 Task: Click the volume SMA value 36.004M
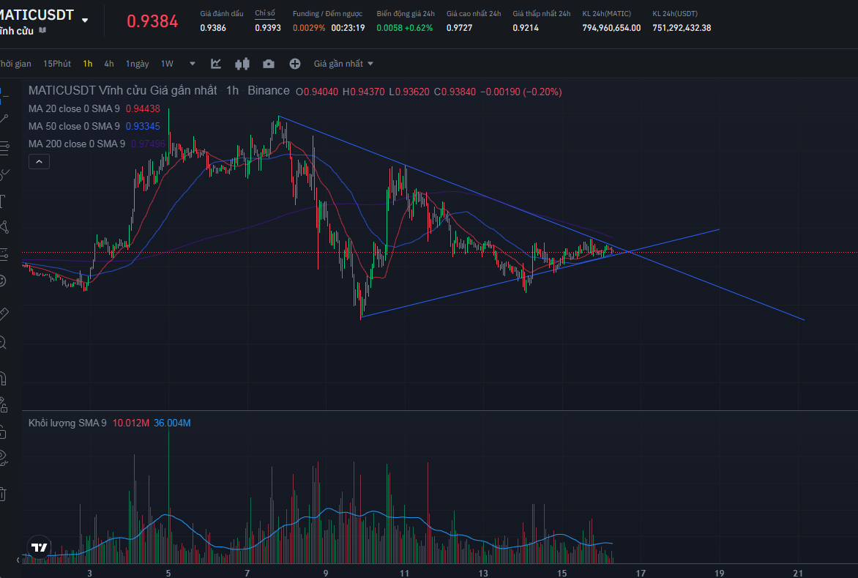172,423
